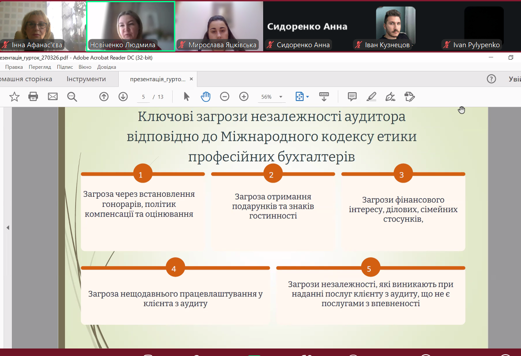Add a comment with speech bubble icon
The image size is (521, 356).
[352, 97]
